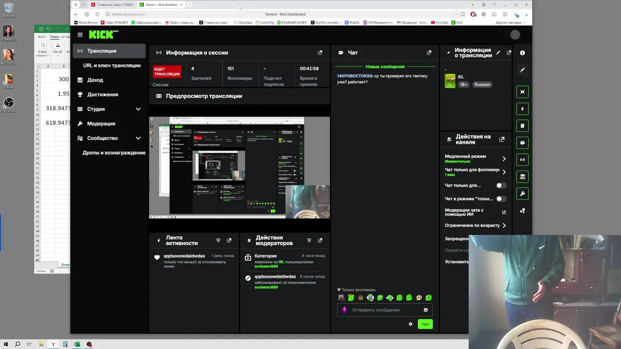Open chat settings gear icon
Screen dimensions: 621x349
click(x=410, y=324)
